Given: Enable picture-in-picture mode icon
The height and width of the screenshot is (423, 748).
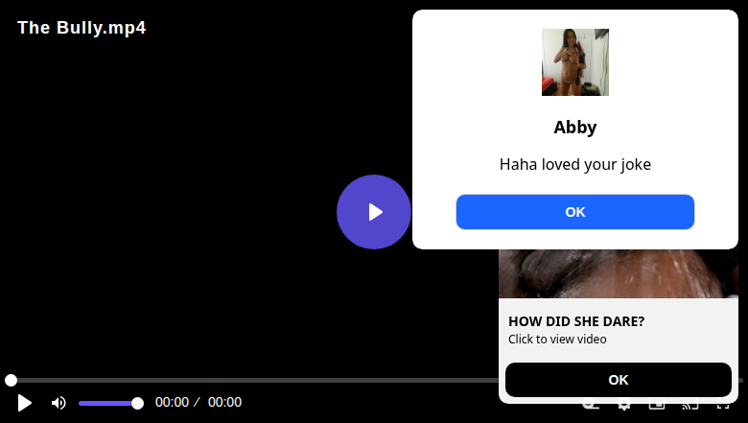Looking at the screenshot, I should point(656,407).
